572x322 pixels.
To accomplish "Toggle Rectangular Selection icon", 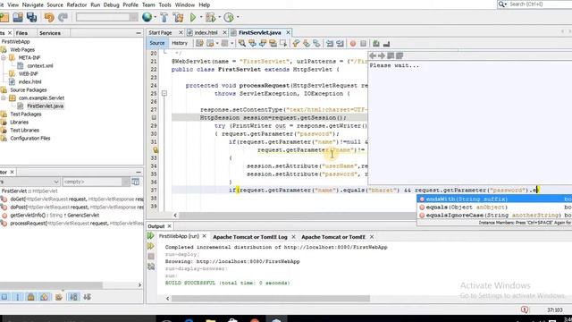I will tap(283, 44).
